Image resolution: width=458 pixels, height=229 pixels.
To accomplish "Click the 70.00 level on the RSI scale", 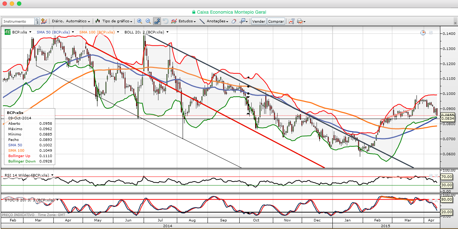I will (x=447, y=177).
